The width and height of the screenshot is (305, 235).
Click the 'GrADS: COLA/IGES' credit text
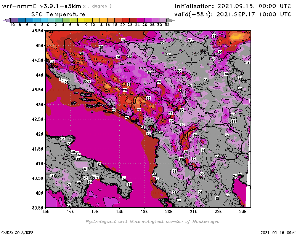click(17, 233)
